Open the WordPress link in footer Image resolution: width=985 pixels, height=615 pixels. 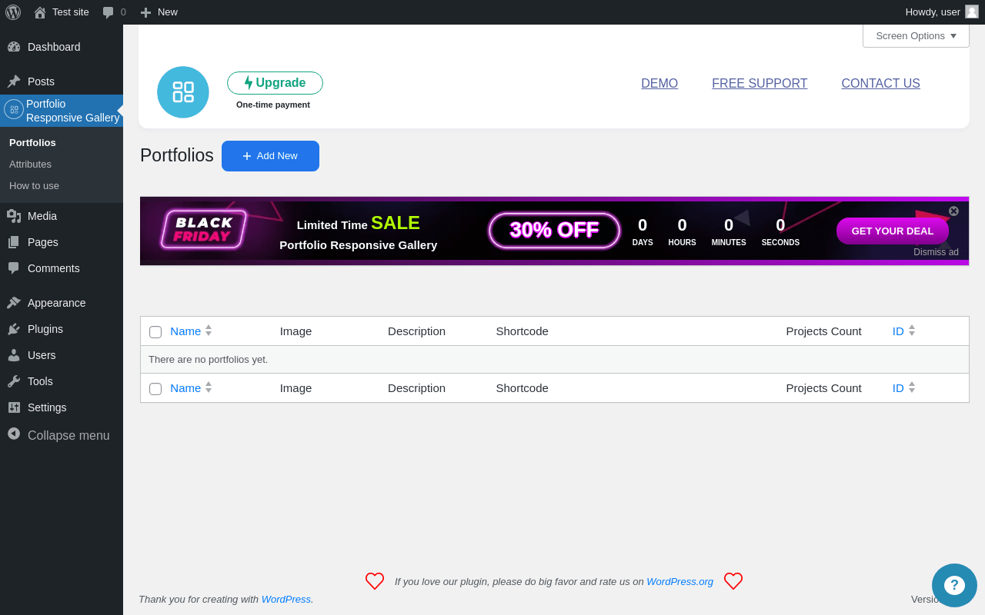[285, 600]
